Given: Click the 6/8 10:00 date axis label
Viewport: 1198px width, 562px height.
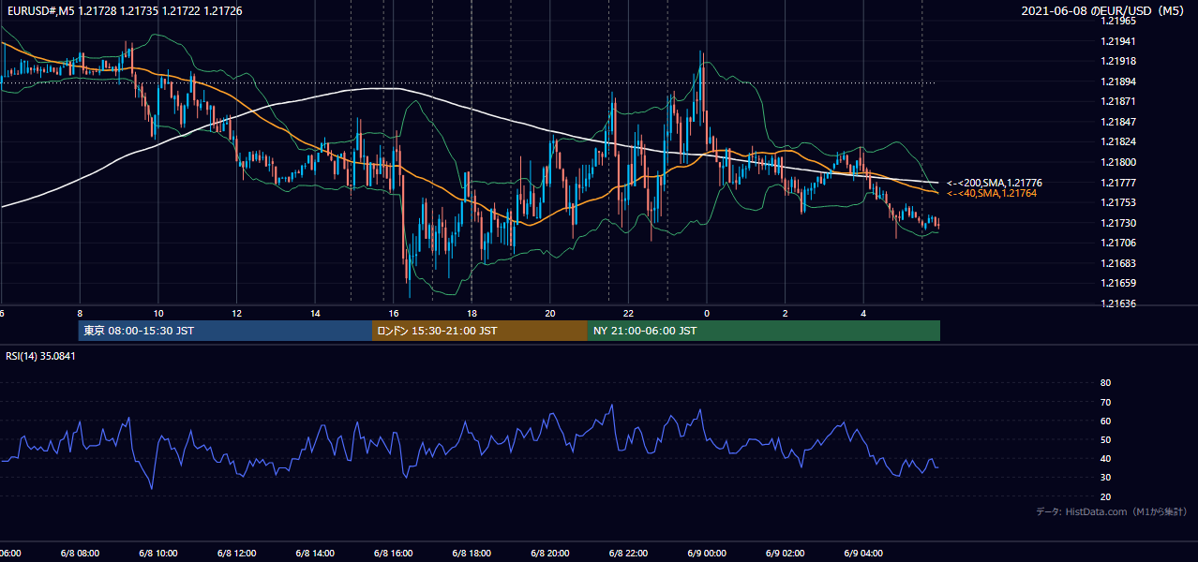Looking at the screenshot, I should pos(157,554).
